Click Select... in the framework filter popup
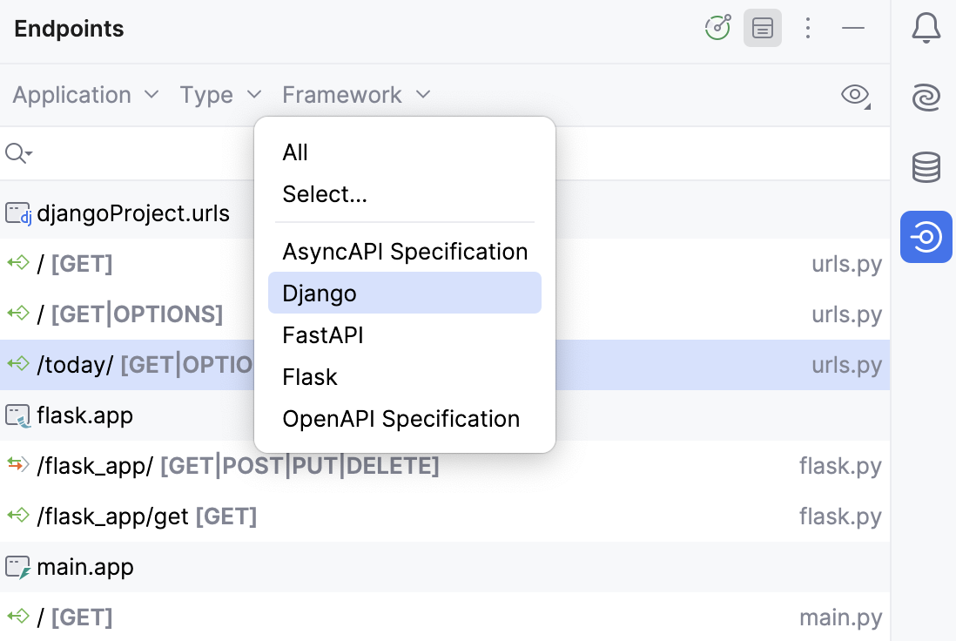Viewport: 956px width, 641px height. 325,194
